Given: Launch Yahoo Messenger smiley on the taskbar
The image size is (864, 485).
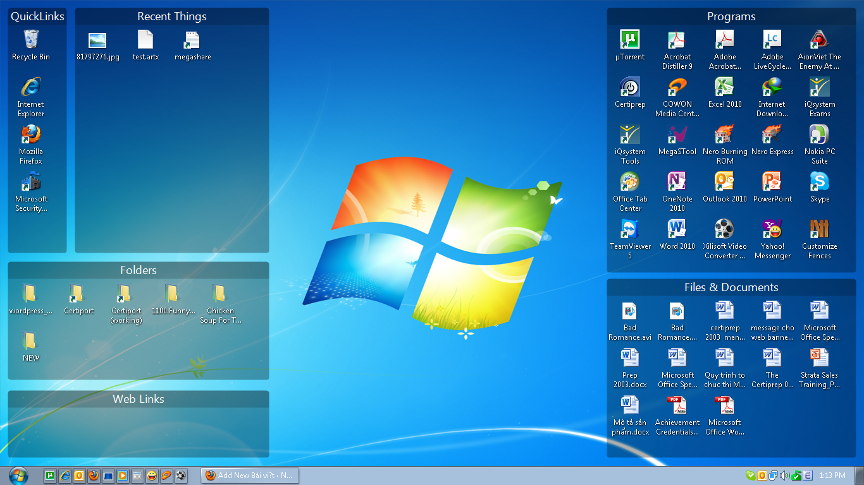Looking at the screenshot, I should (152, 476).
